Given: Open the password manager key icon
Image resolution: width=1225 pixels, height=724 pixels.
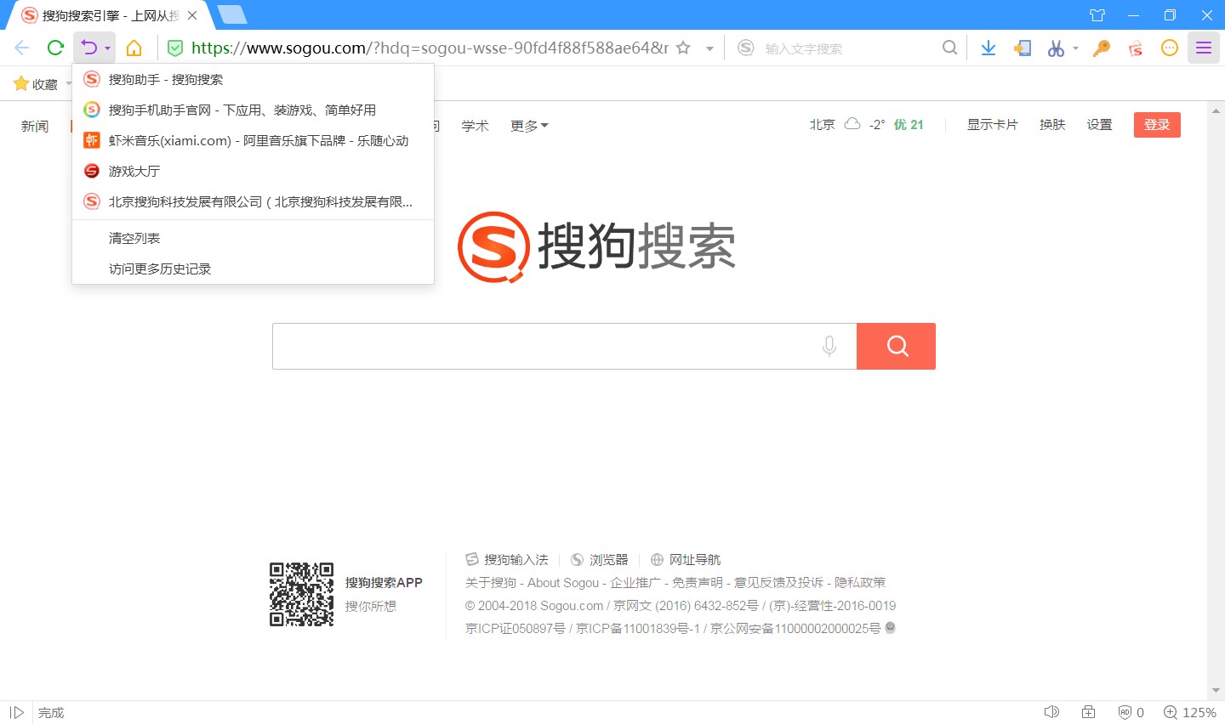Looking at the screenshot, I should (1101, 48).
